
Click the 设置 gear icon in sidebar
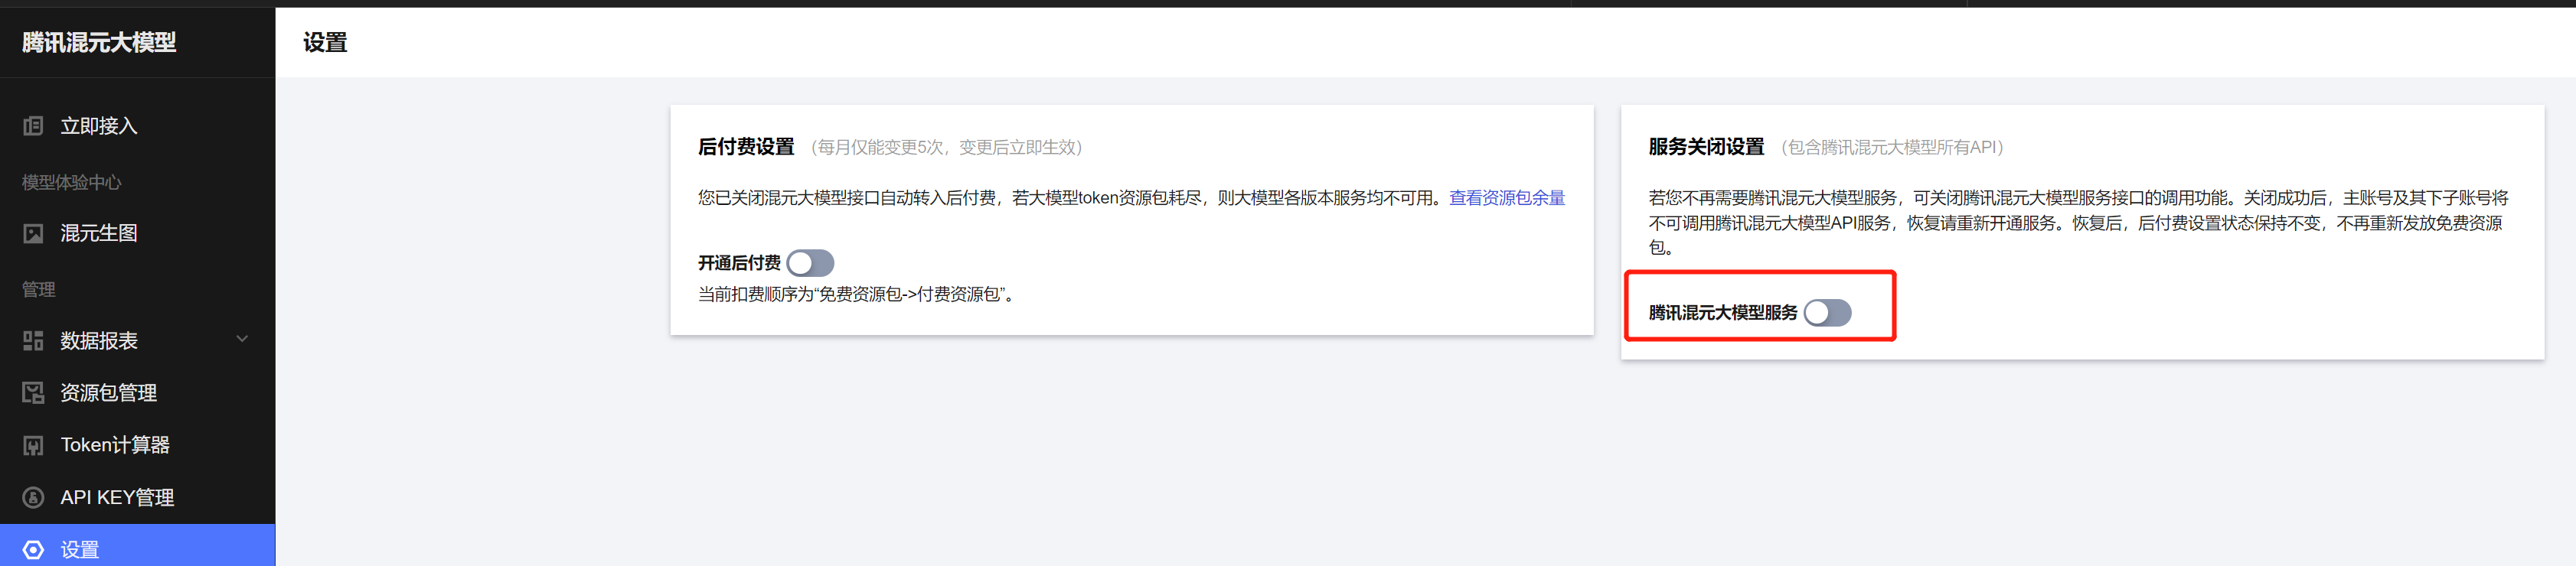[33, 550]
